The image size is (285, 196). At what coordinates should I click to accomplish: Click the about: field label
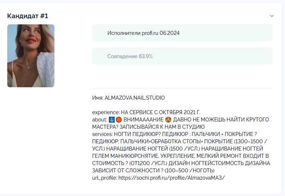[x=99, y=120]
